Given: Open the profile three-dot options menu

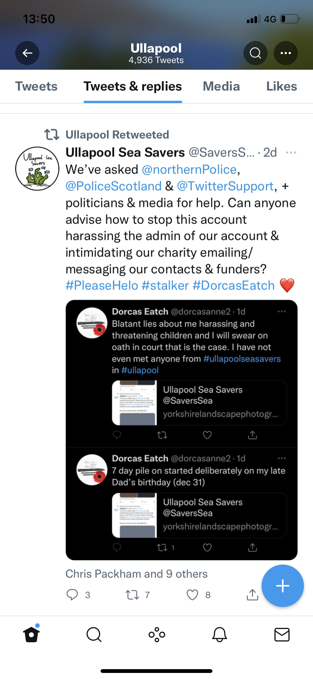Looking at the screenshot, I should pyautogui.click(x=286, y=53).
